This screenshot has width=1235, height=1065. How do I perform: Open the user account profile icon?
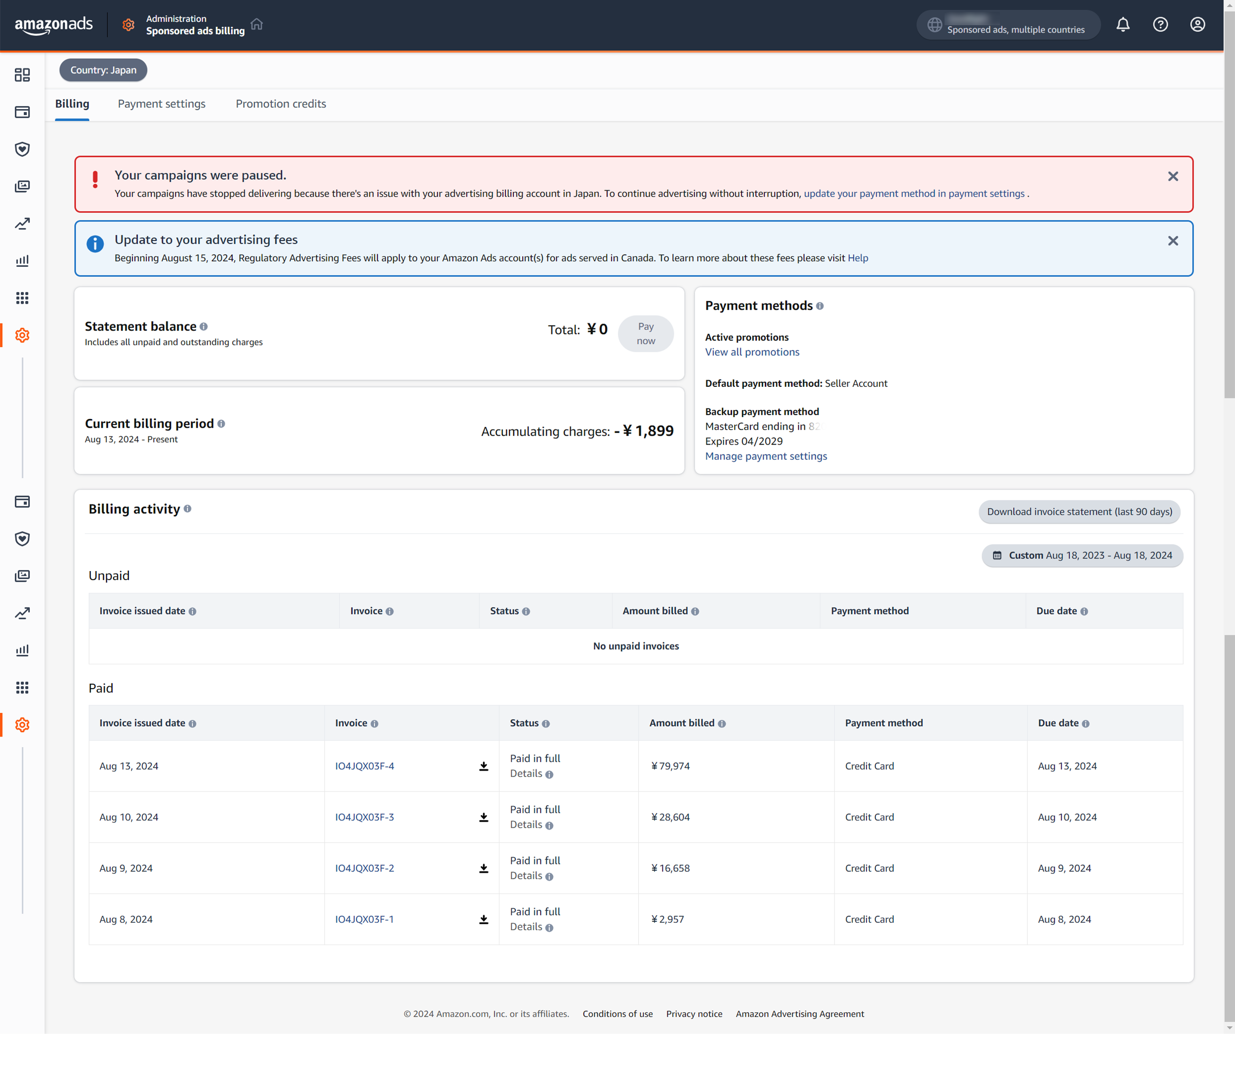pos(1197,24)
